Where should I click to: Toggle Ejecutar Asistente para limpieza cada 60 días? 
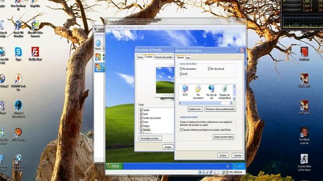click(181, 130)
